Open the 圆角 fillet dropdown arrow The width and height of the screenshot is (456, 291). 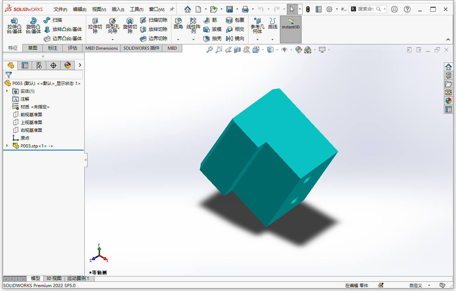pos(178,39)
